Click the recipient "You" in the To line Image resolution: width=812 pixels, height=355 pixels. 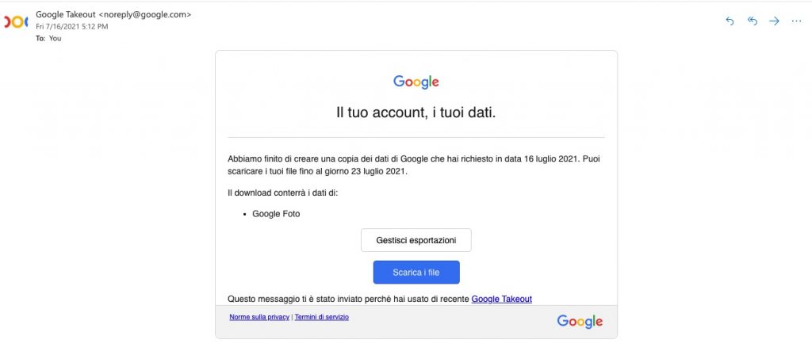coord(55,37)
